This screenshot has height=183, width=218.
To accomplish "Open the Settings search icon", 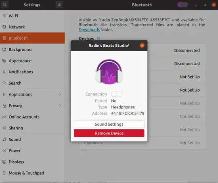I will (x=4, y=5).
